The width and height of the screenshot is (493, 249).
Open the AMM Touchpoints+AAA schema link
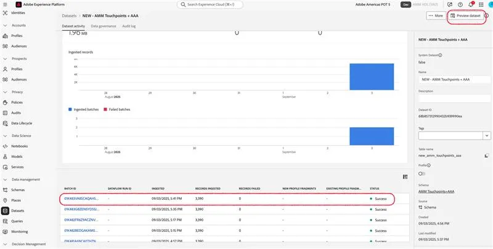tap(436, 191)
